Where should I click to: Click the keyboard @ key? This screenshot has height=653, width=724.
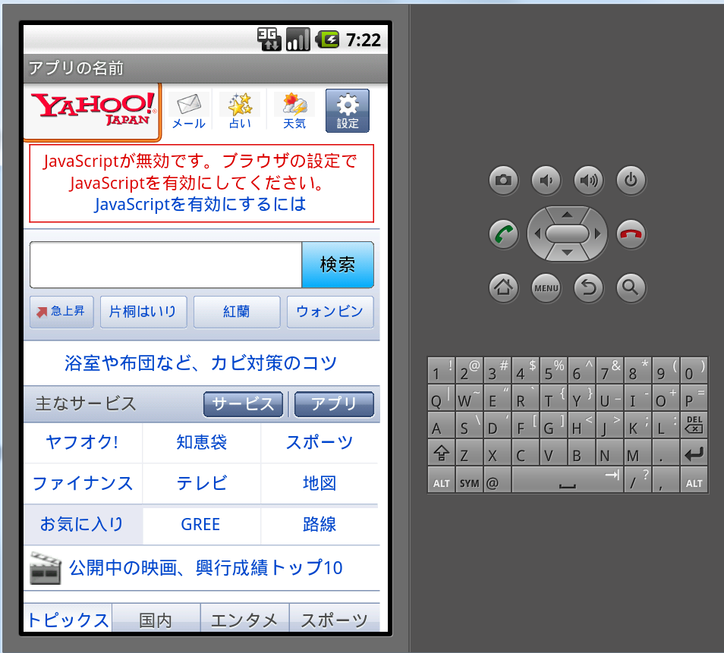coord(497,480)
